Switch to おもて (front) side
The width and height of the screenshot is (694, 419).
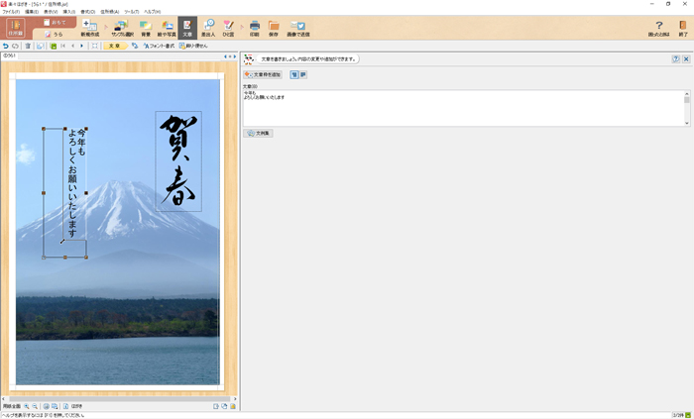[x=58, y=22]
